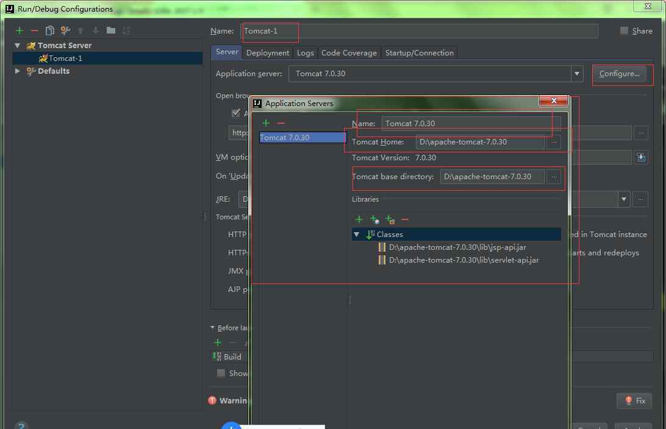Image resolution: width=666 pixels, height=429 pixels.
Task: Click the ellipsis button next to the JRE dropdown
Action: (x=640, y=199)
